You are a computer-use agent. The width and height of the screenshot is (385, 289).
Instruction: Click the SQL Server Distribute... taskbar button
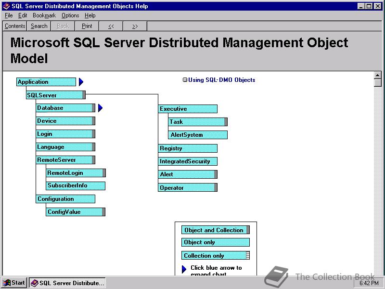point(67,283)
